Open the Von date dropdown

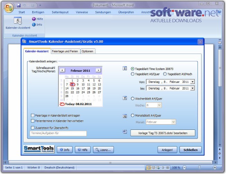point(193,82)
